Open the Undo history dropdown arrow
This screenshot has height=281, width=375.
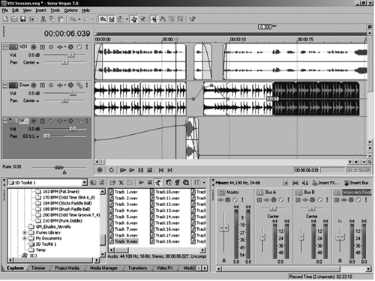[x=79, y=19]
